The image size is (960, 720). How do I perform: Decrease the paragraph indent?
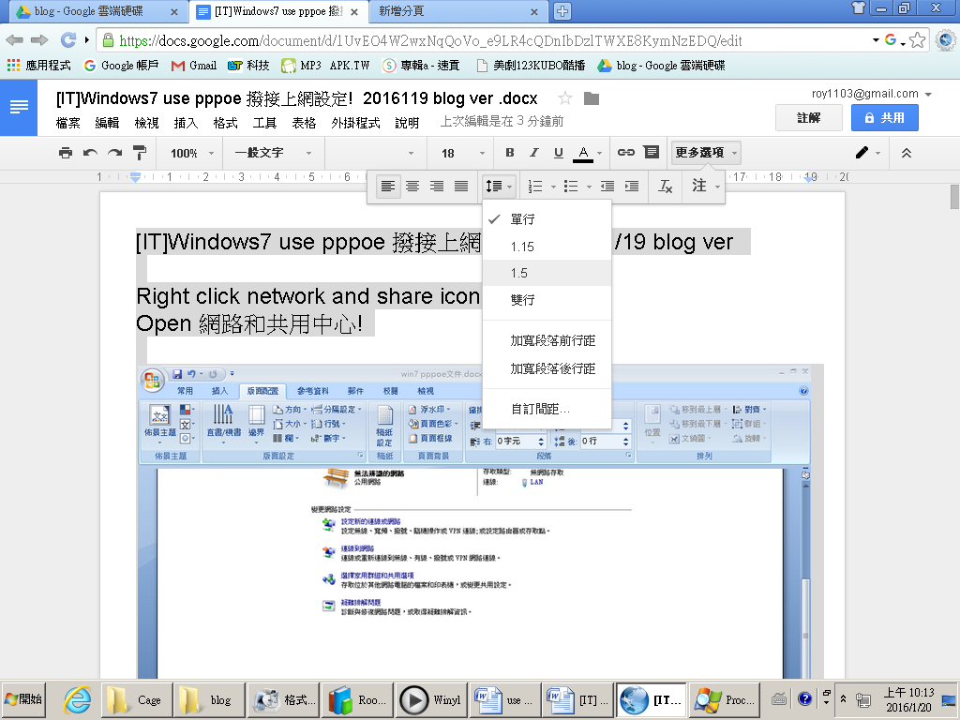click(607, 187)
